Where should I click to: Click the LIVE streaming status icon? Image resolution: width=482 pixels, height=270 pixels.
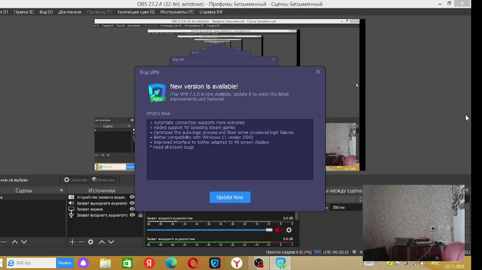pyautogui.click(x=318, y=252)
